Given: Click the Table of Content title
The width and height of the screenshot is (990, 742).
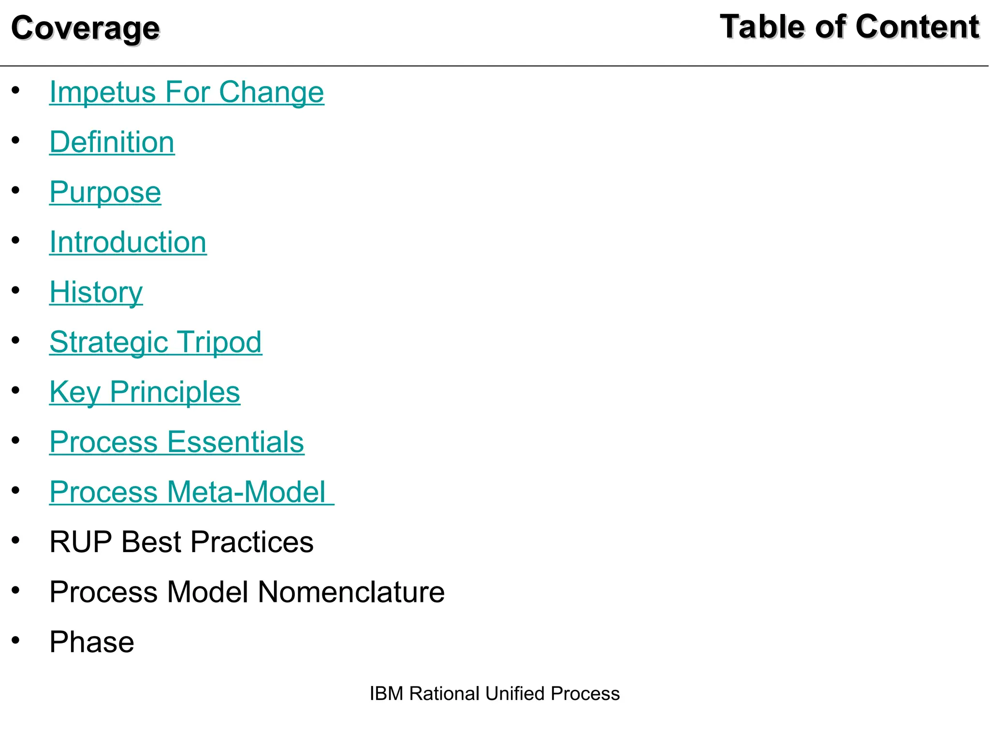Looking at the screenshot, I should coord(850,27).
